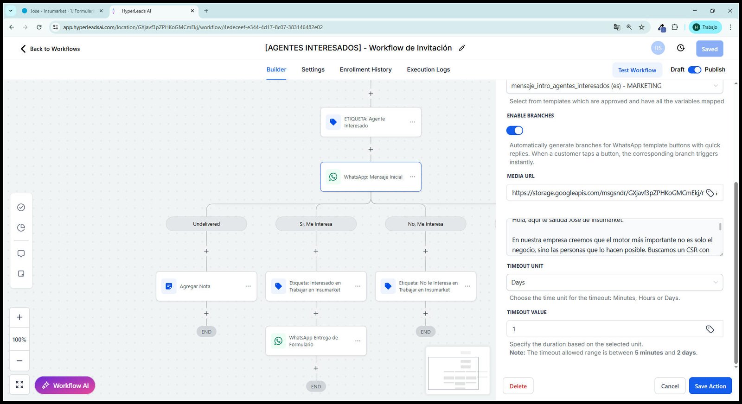Add step below Si, Me Interesa branch
Image resolution: width=742 pixels, height=404 pixels.
click(x=316, y=251)
